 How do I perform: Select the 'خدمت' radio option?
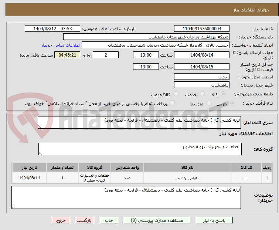point(202,94)
